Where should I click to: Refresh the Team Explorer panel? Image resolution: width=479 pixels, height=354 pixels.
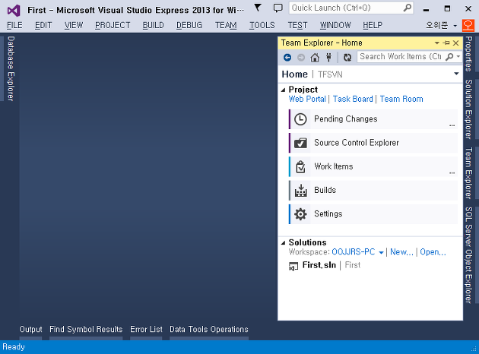point(347,58)
